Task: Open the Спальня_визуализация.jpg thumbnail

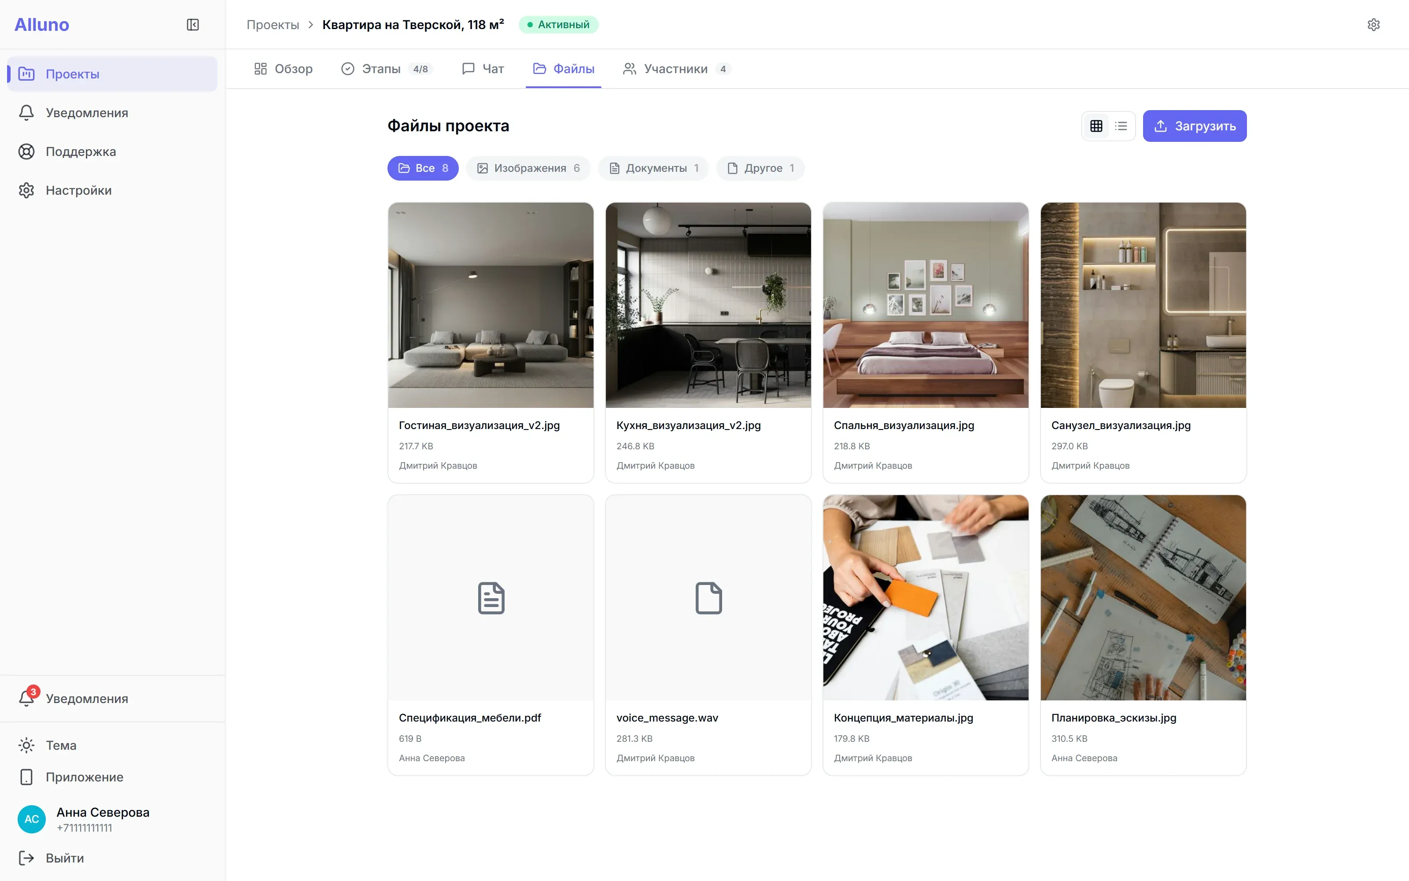Action: click(926, 305)
